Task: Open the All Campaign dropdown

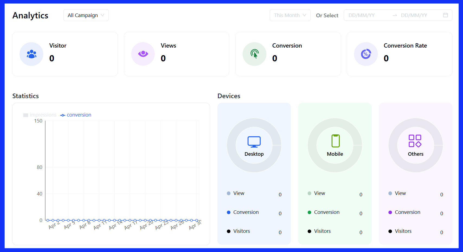Action: coord(86,15)
